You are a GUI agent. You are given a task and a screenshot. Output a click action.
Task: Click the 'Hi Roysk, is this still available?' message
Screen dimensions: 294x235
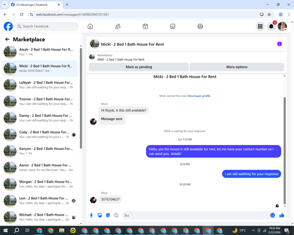(x=123, y=110)
